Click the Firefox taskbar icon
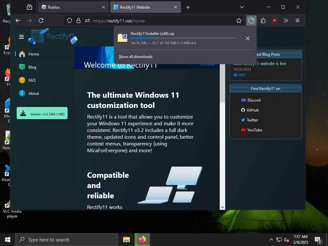Viewport: 328px width, 246px height. 142,240
